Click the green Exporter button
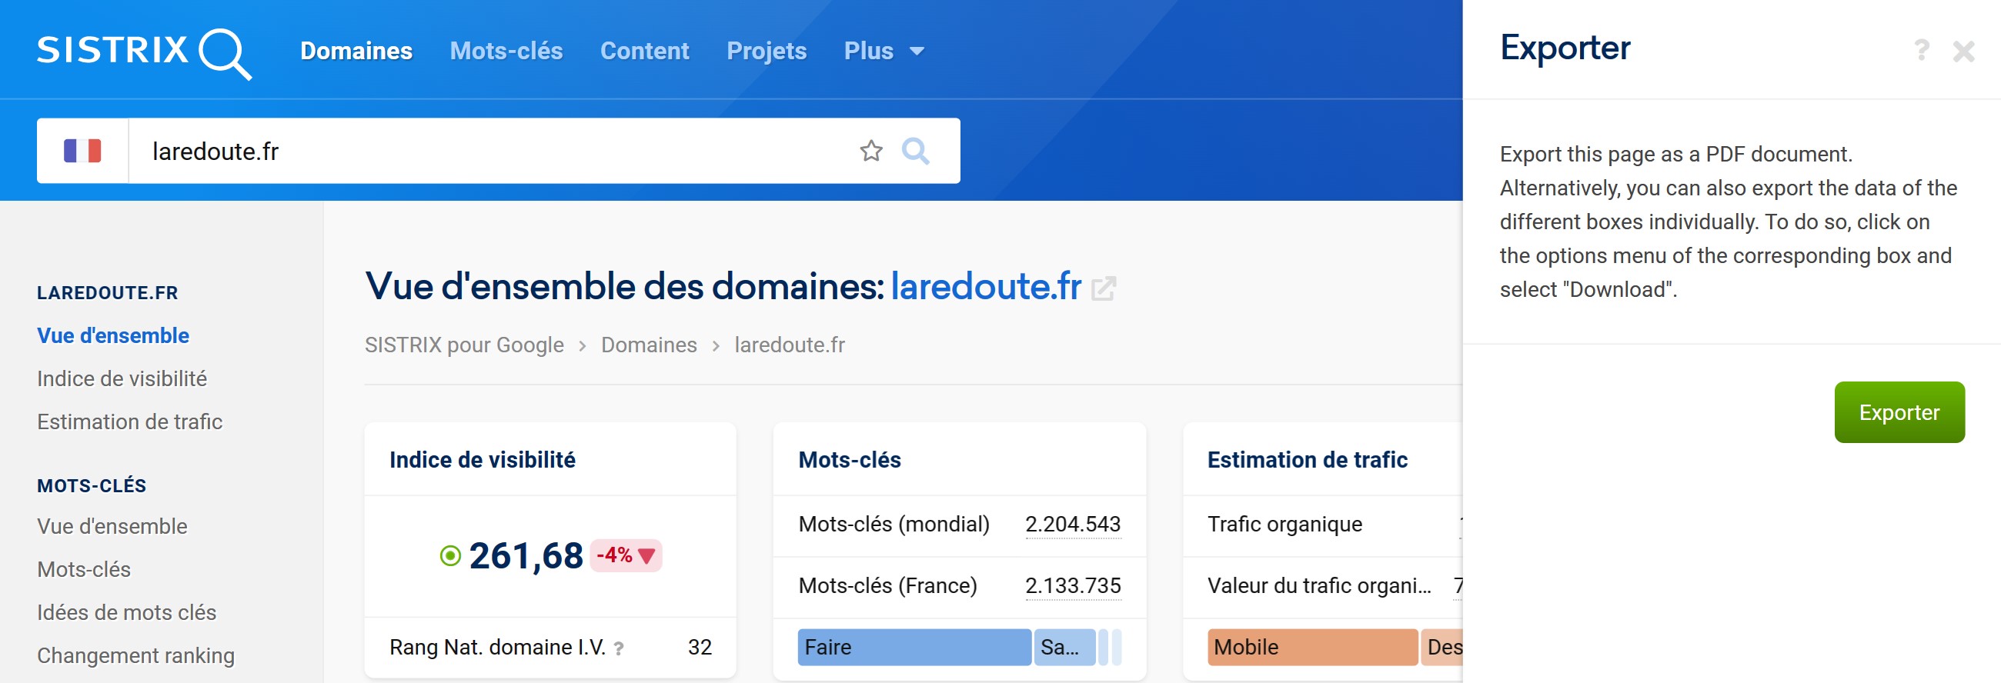Image resolution: width=2001 pixels, height=683 pixels. (1899, 412)
